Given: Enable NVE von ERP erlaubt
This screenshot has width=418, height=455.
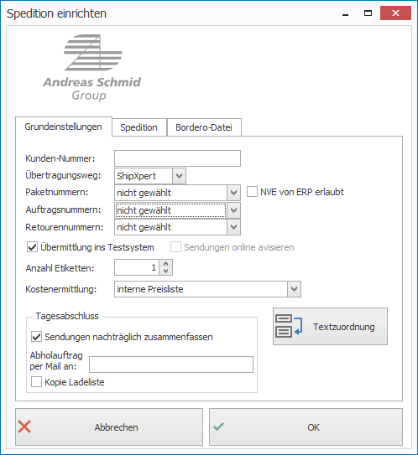Looking at the screenshot, I should tap(252, 192).
